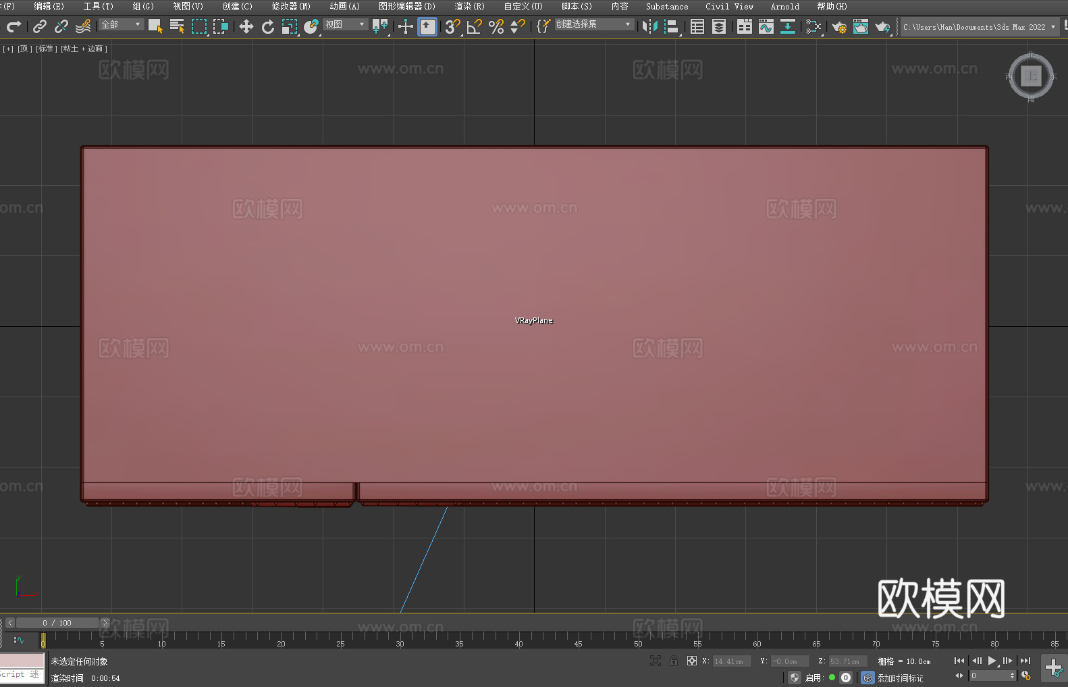Image resolution: width=1068 pixels, height=687 pixels.
Task: Click the Select and Place tool
Action: 311,26
